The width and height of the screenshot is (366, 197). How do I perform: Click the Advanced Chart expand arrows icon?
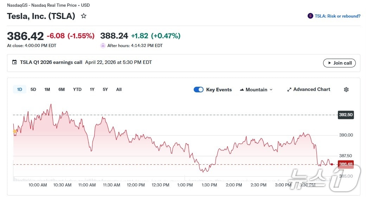(x=289, y=90)
